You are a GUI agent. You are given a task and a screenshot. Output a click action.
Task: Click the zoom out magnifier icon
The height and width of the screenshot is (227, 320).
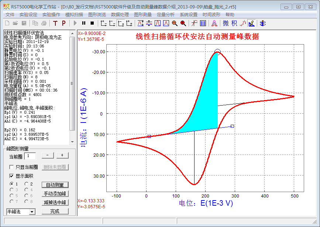[175, 23]
